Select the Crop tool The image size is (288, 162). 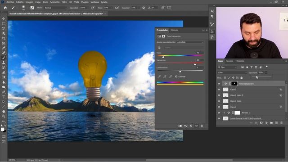point(4,38)
